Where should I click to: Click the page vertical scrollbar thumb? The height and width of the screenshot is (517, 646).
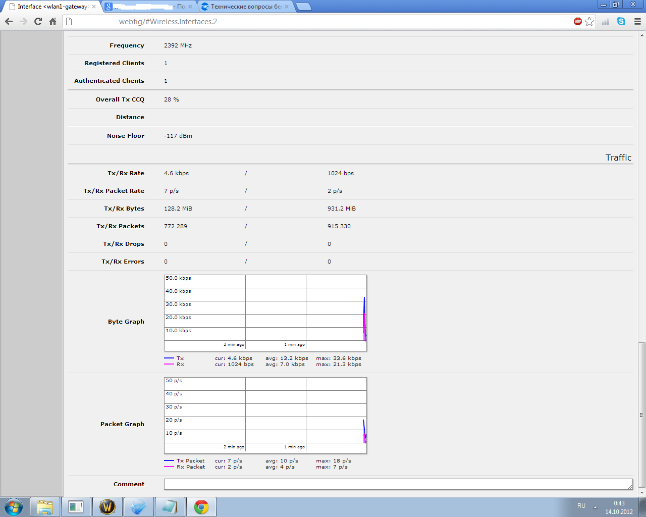(x=642, y=415)
